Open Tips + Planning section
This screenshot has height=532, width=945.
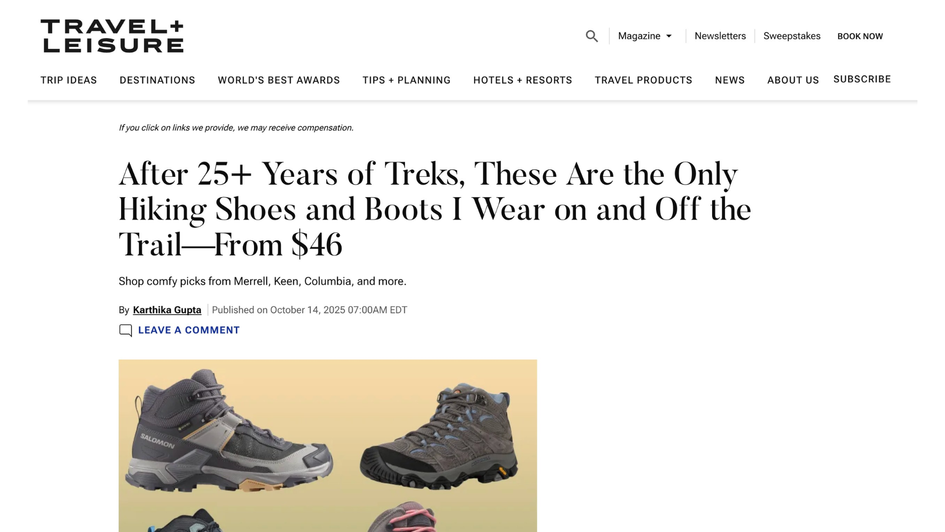click(407, 80)
